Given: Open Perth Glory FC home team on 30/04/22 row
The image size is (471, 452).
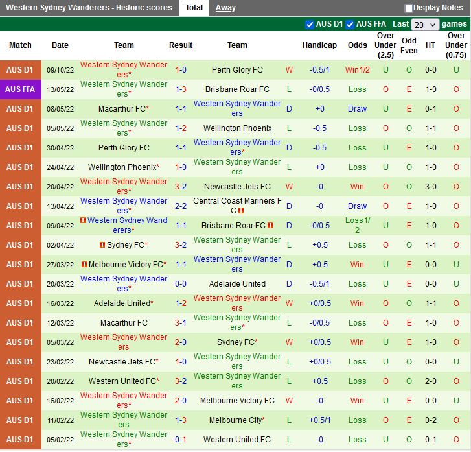Looking at the screenshot, I should [x=124, y=148].
